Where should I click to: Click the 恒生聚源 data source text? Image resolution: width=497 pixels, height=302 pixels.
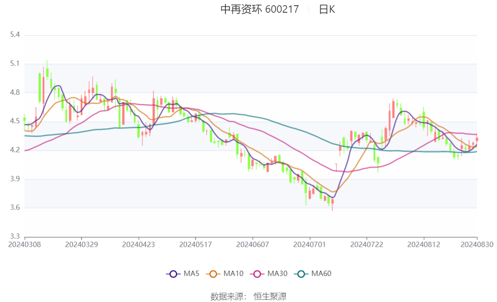point(270,297)
